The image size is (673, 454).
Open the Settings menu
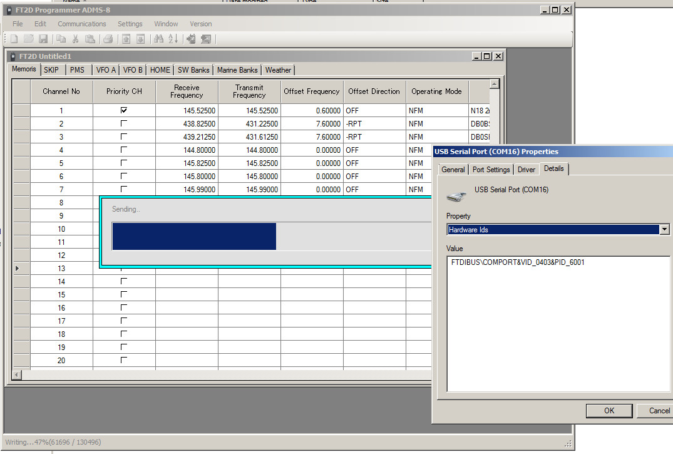coord(130,24)
